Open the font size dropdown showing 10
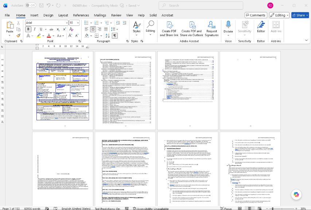311x210 pixels. tap(78, 23)
